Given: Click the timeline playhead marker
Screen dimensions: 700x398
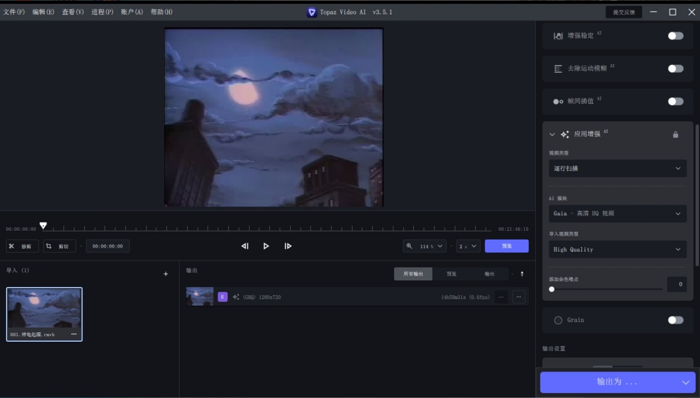Looking at the screenshot, I should click(x=43, y=225).
